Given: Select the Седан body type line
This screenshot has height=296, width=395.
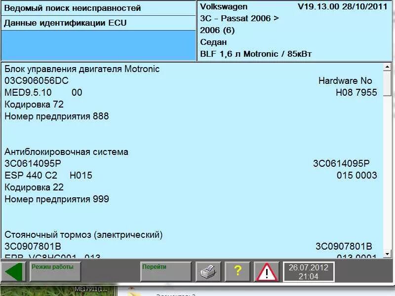Looking at the screenshot, I should point(213,42).
